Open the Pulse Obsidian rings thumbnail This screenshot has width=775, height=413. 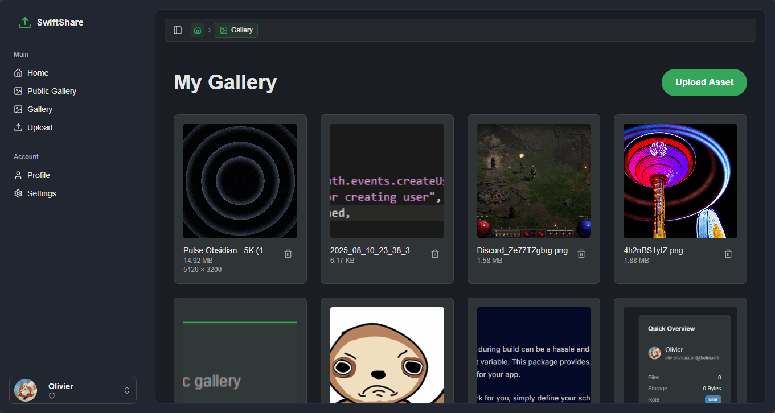click(x=240, y=181)
